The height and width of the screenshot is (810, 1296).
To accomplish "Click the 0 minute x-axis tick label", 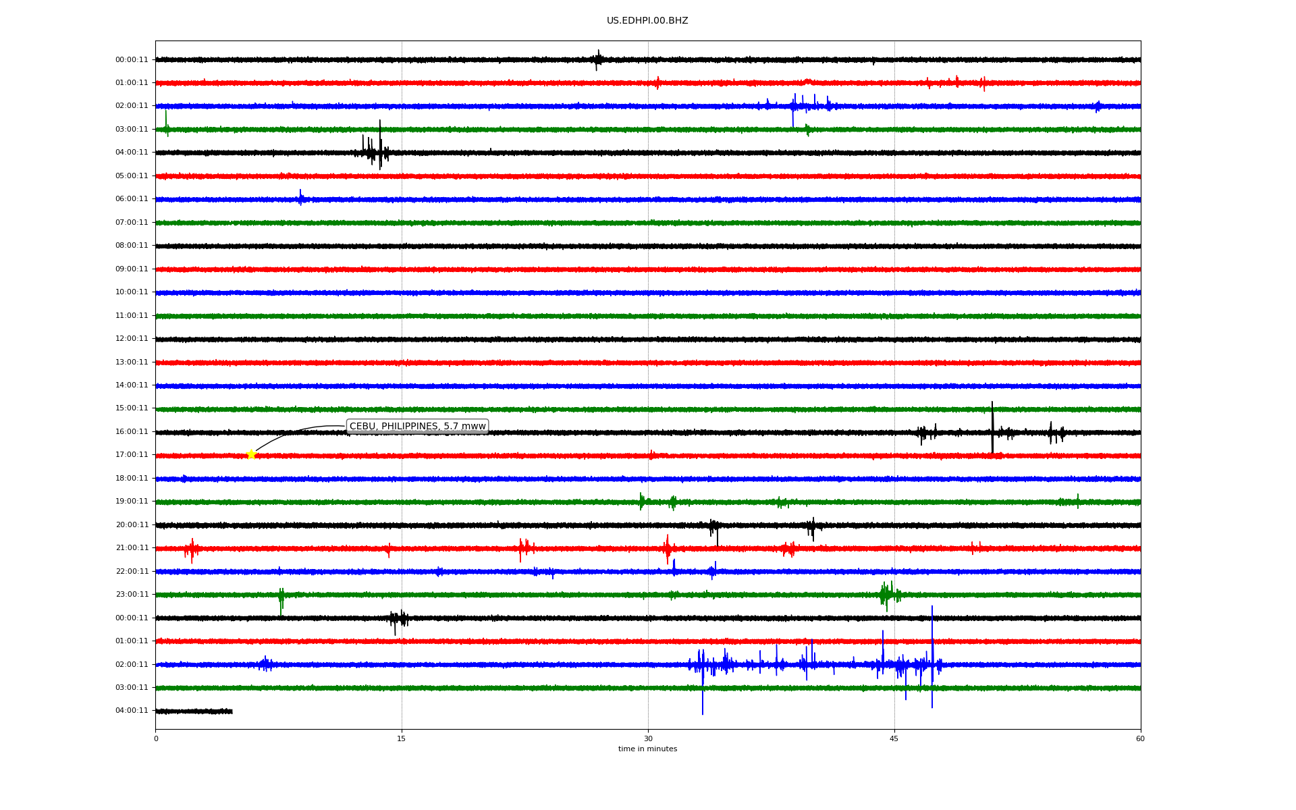I will (x=156, y=738).
